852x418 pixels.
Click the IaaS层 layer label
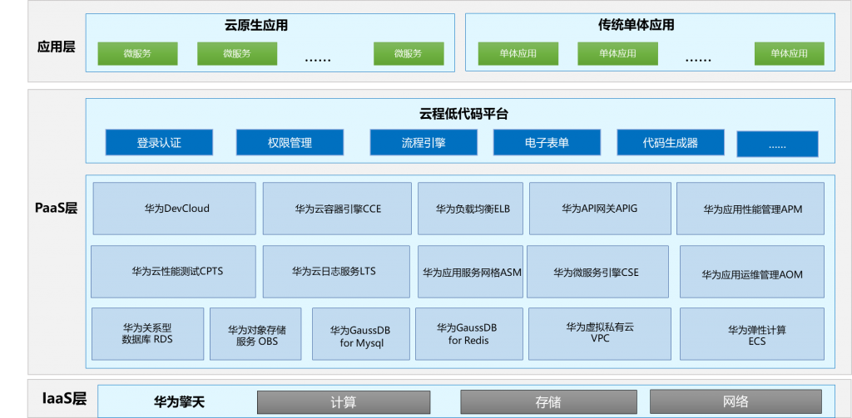(x=64, y=400)
